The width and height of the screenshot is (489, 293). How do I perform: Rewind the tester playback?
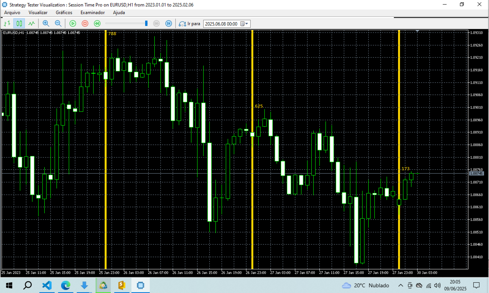[97, 23]
